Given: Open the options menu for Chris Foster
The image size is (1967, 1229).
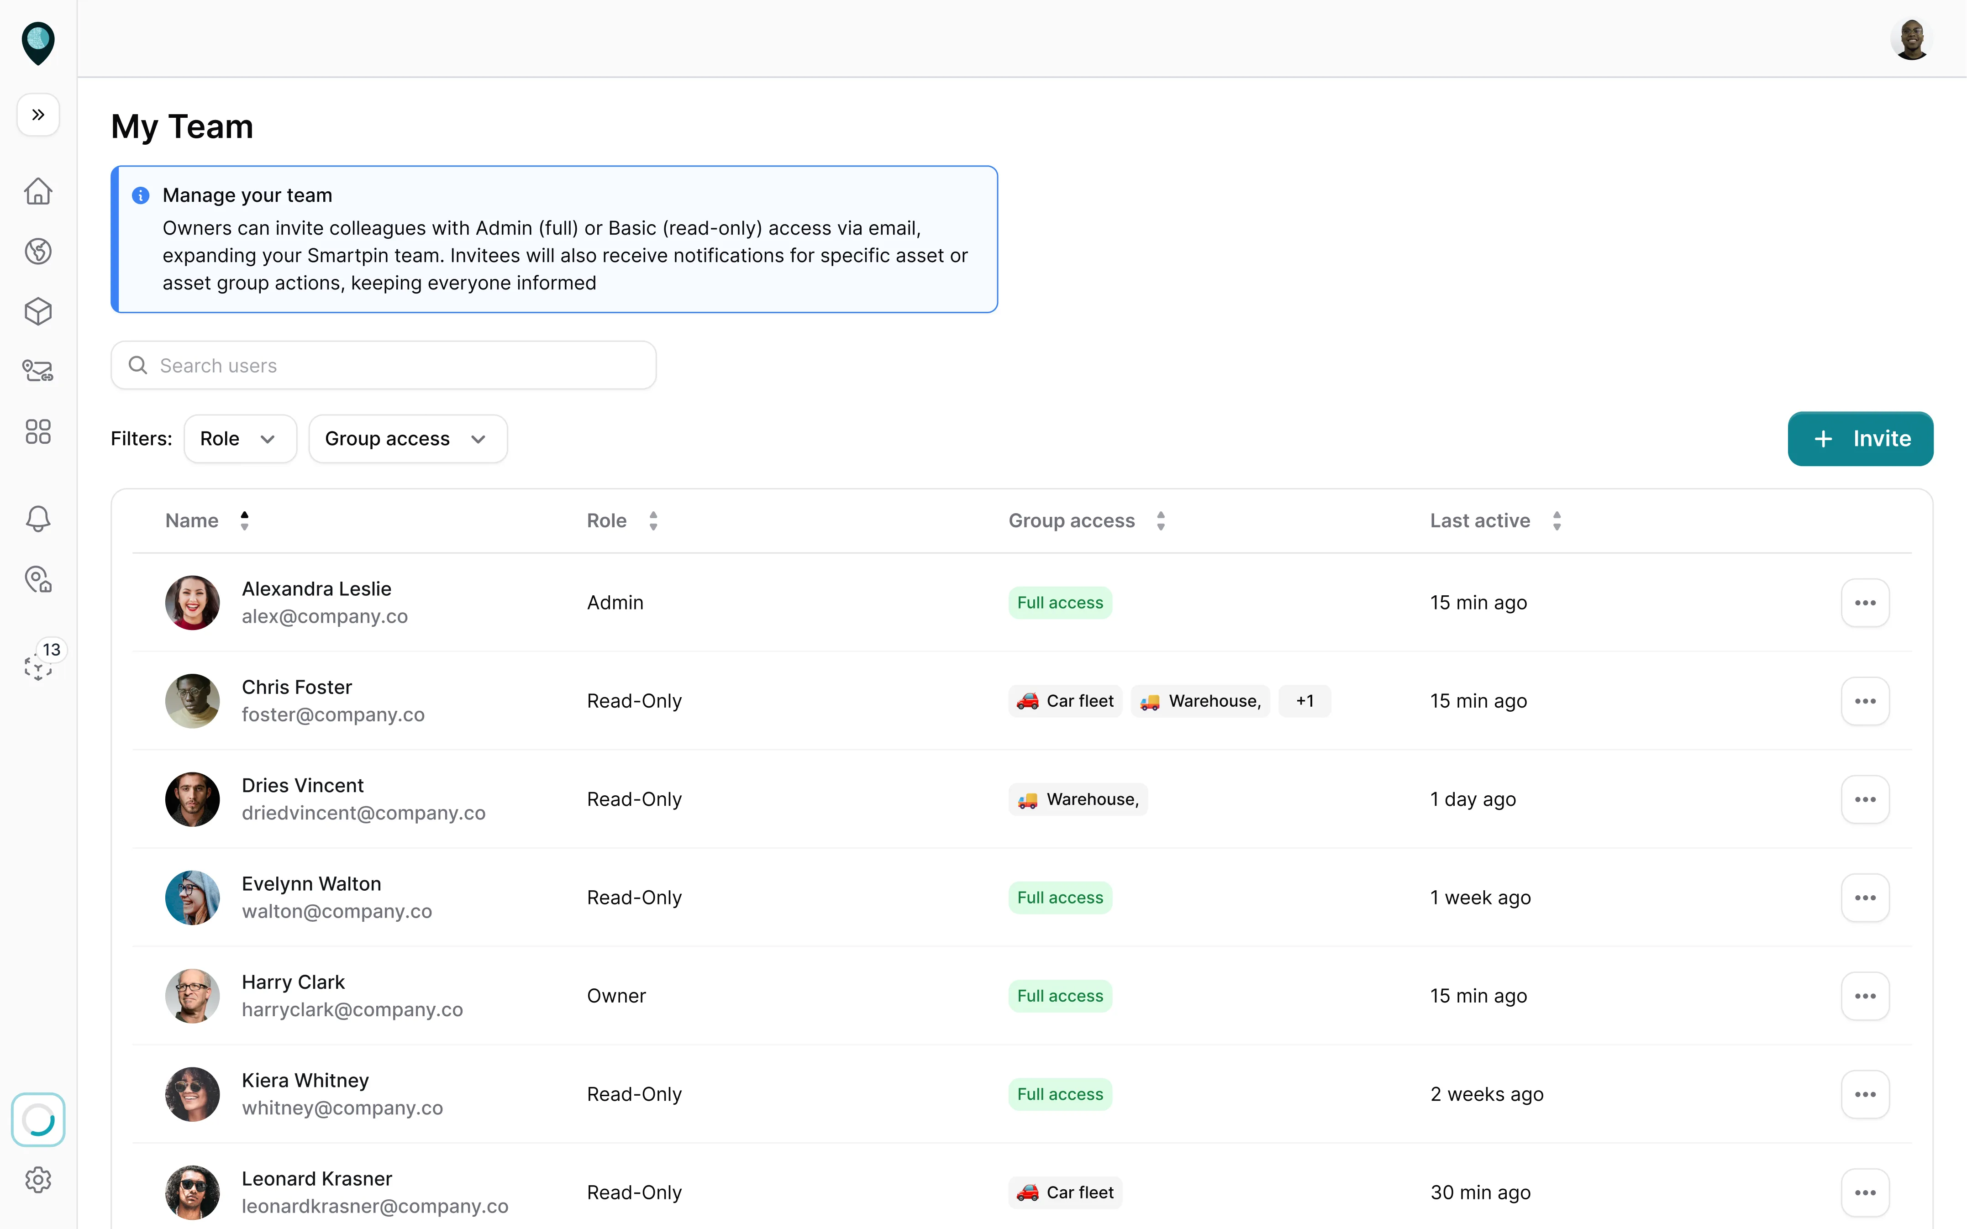Looking at the screenshot, I should 1865,701.
